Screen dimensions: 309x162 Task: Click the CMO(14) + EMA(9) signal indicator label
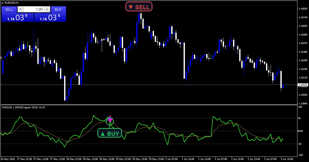(x=23, y=107)
